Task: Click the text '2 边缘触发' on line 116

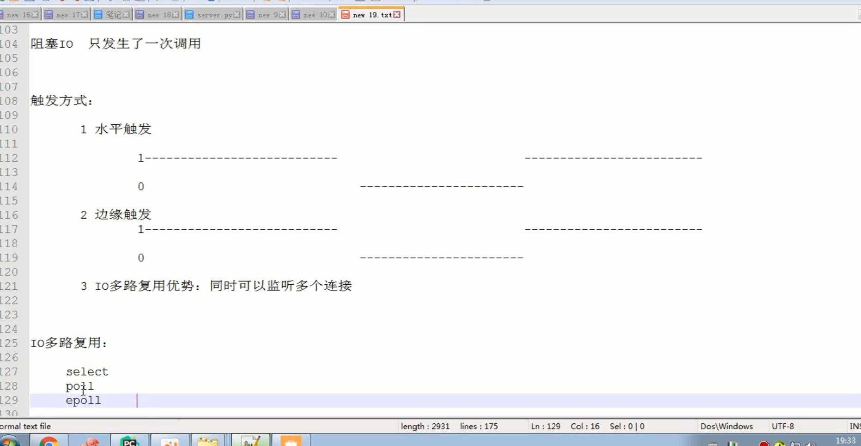Action: coord(116,214)
